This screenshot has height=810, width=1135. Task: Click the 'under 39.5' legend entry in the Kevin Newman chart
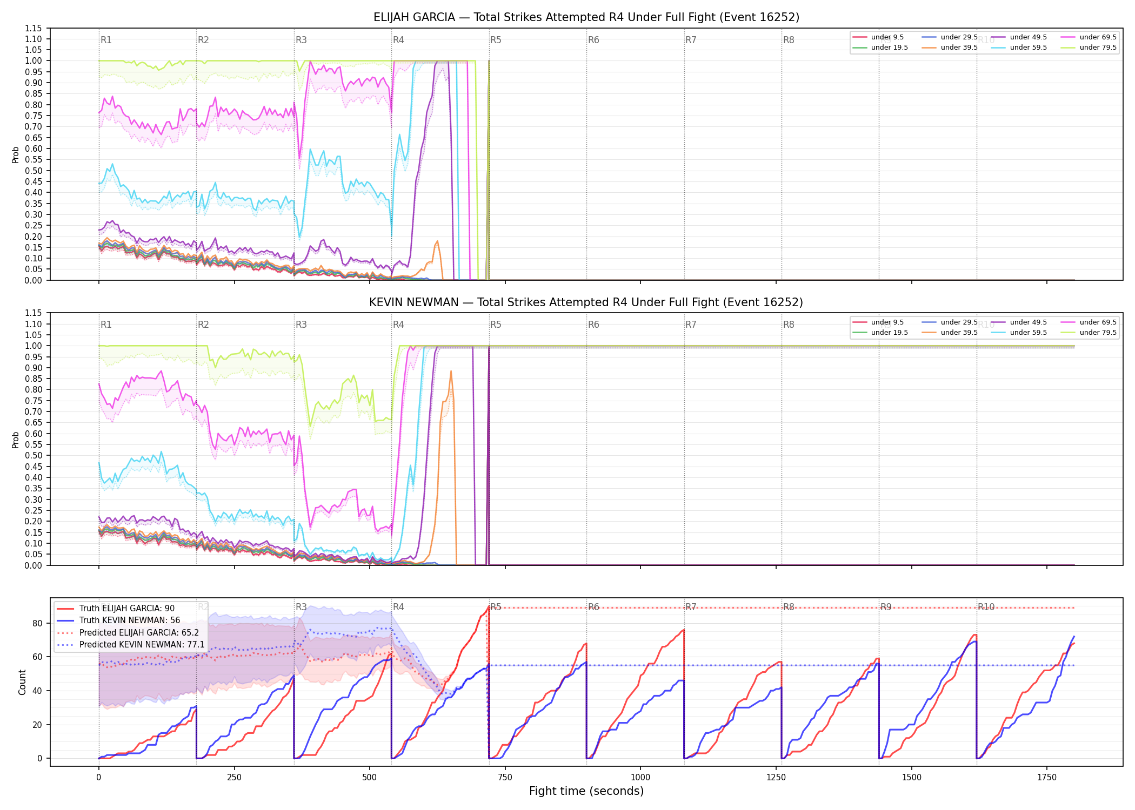click(950, 333)
